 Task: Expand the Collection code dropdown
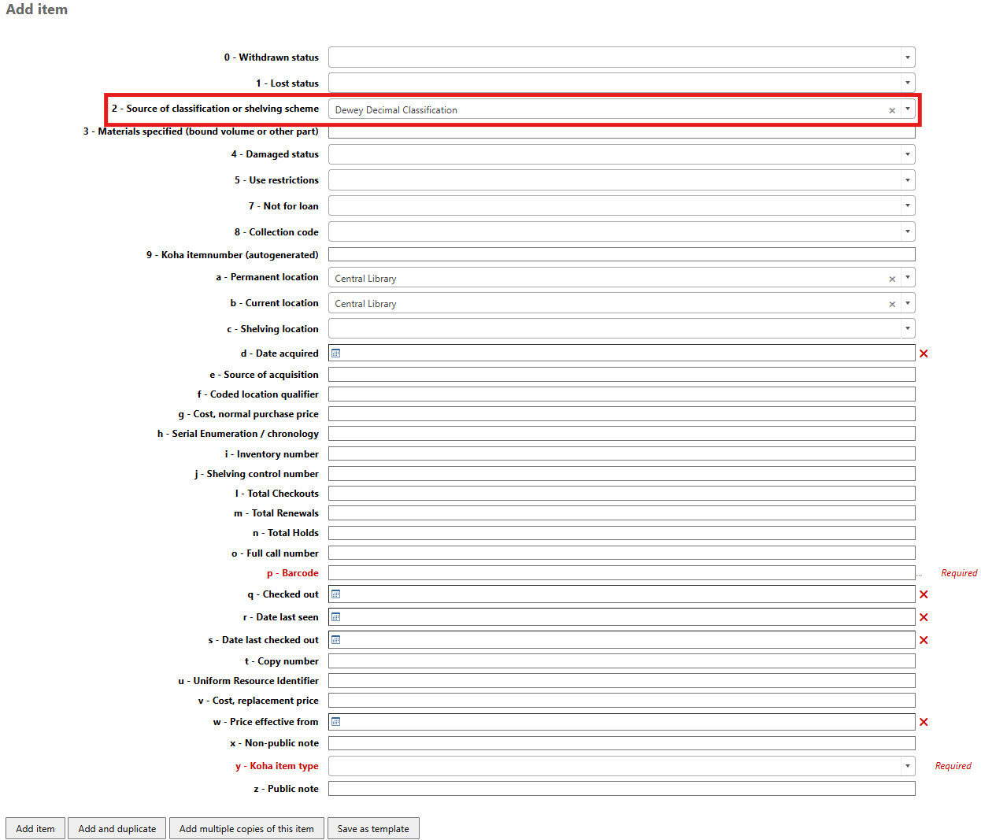click(x=907, y=231)
